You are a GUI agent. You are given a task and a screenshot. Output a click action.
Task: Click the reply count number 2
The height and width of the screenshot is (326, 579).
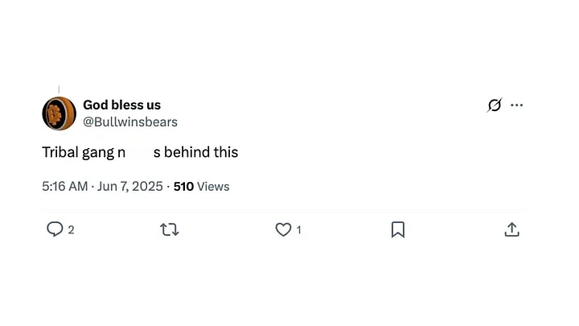(x=71, y=230)
